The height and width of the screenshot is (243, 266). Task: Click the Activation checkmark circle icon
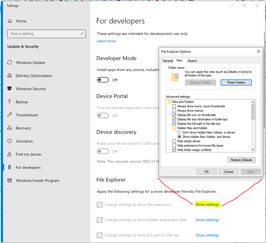click(x=10, y=141)
